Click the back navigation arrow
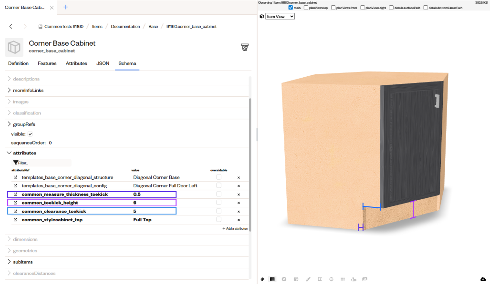Image resolution: width=490 pixels, height=285 pixels. (11, 26)
